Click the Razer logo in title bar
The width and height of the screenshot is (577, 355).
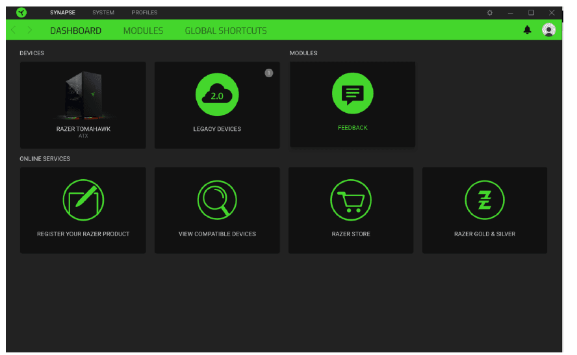click(x=21, y=12)
